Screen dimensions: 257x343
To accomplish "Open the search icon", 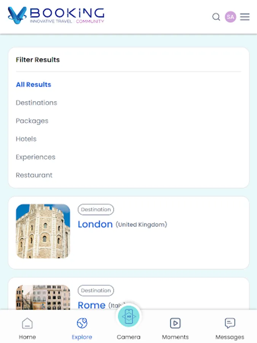I will 216,17.
